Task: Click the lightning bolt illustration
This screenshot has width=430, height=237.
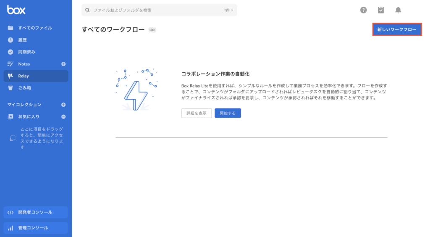Action: (x=136, y=90)
